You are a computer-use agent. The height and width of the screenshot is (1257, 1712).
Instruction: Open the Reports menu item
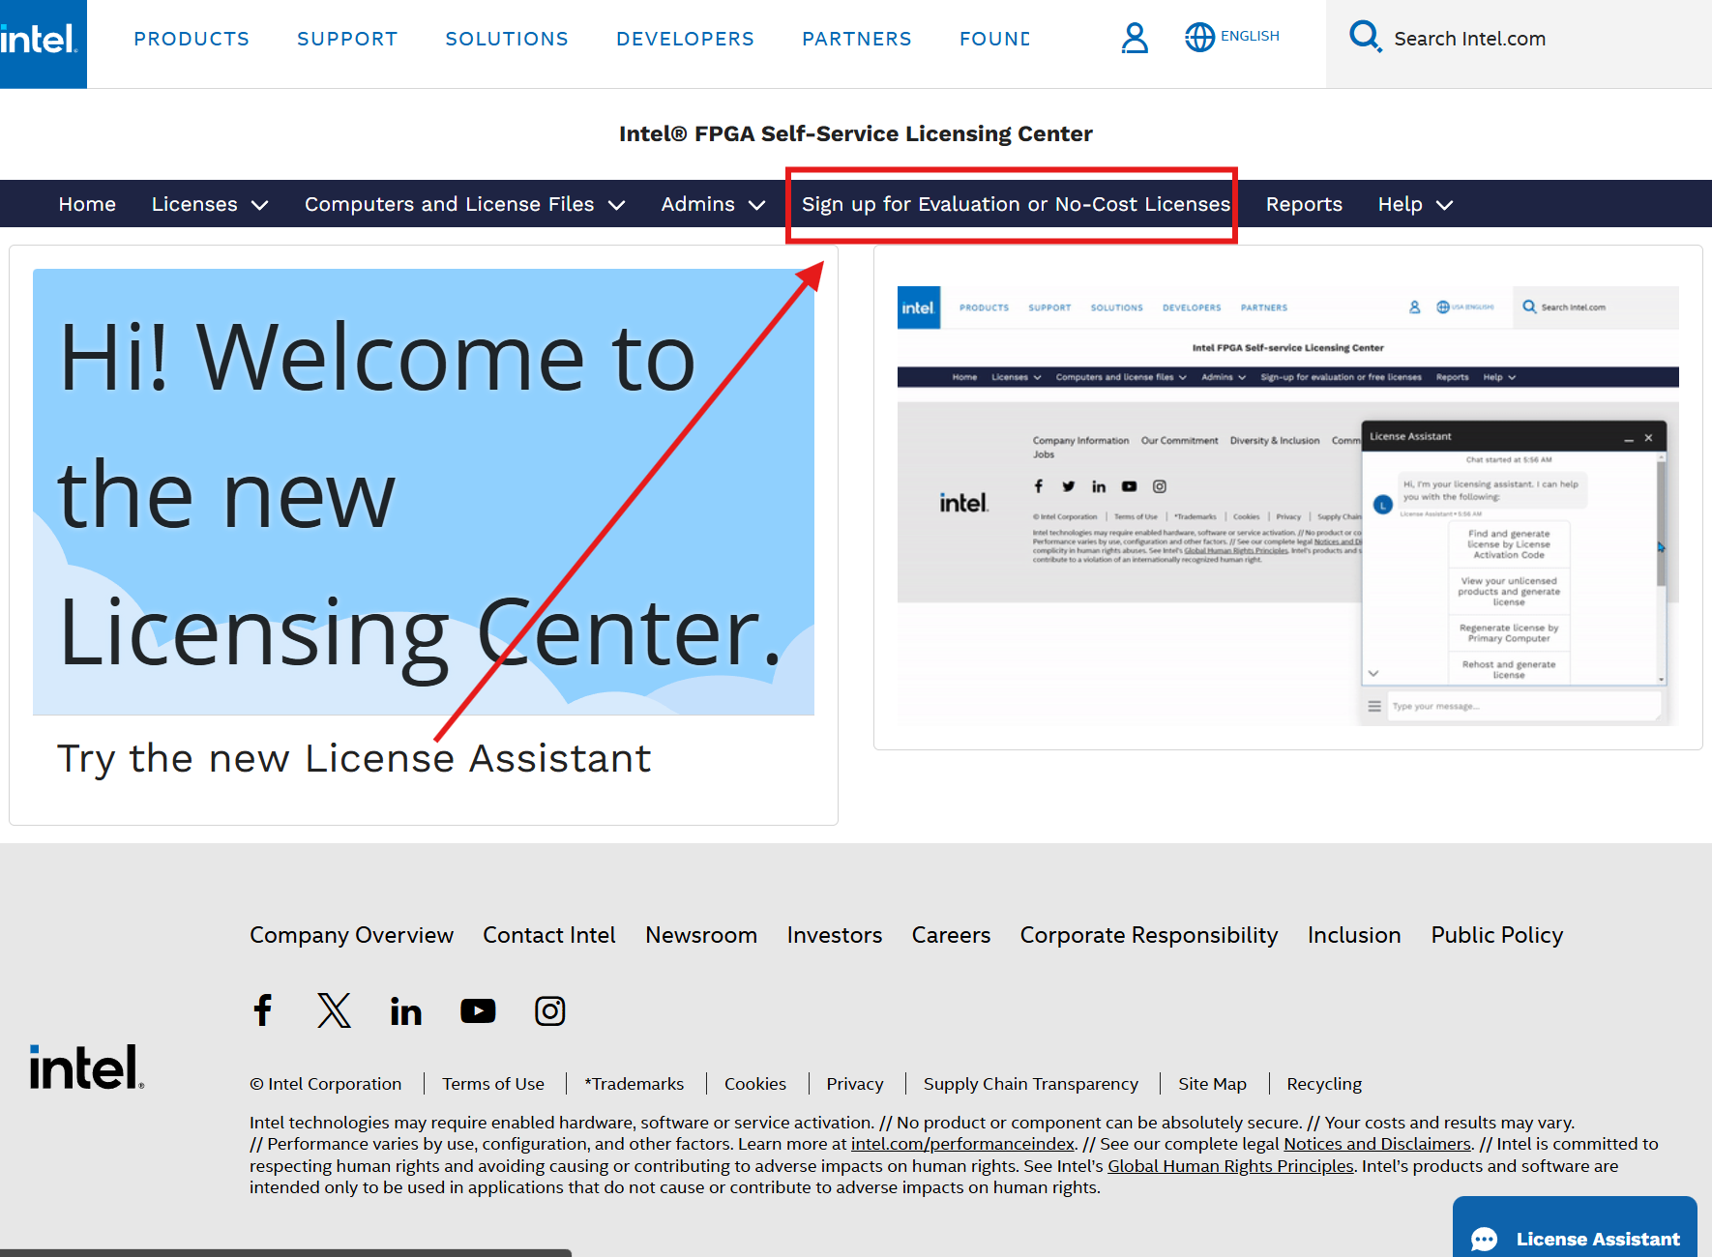tap(1303, 204)
